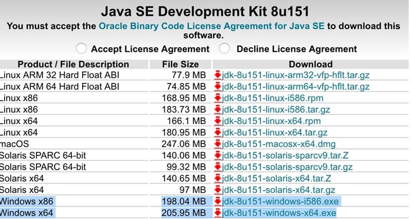Click red download arrow for linux-arm64 file
411x219 pixels.
point(217,87)
